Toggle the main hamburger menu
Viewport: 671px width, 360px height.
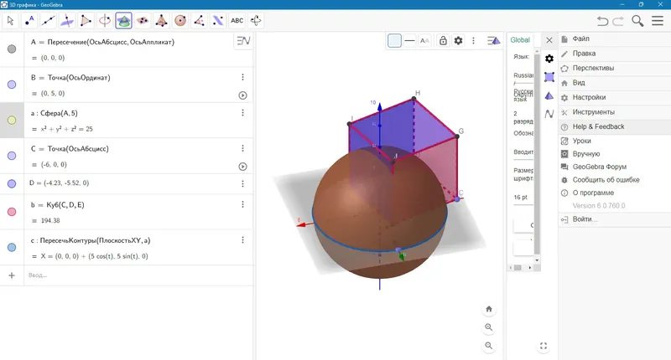(x=658, y=20)
